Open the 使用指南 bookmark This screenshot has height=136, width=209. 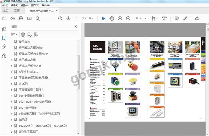coord(24,42)
